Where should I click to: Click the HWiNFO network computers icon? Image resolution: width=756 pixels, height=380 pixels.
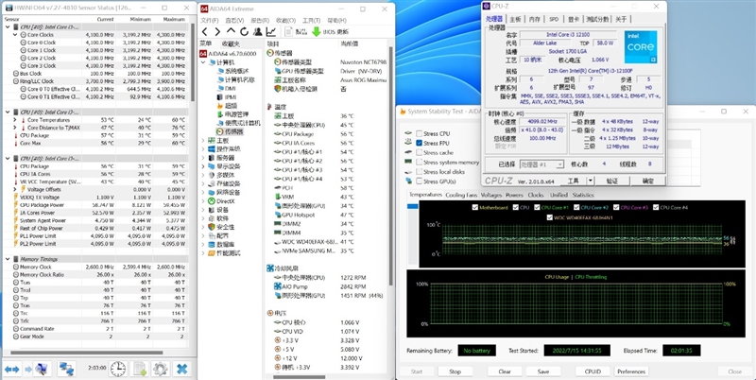click(x=67, y=367)
